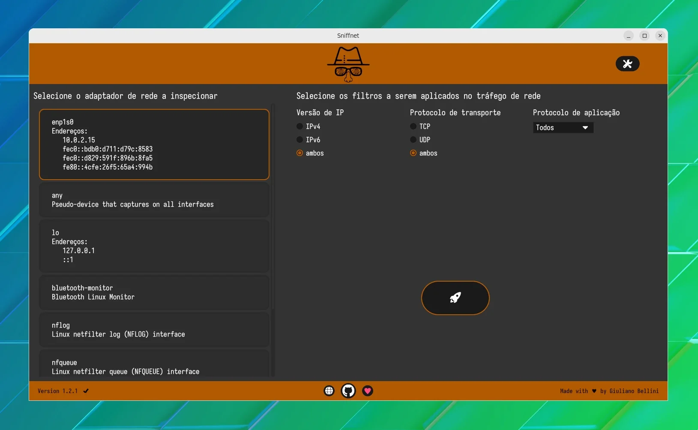Select the enp1s0 network adapter
698x430 pixels.
coord(154,144)
